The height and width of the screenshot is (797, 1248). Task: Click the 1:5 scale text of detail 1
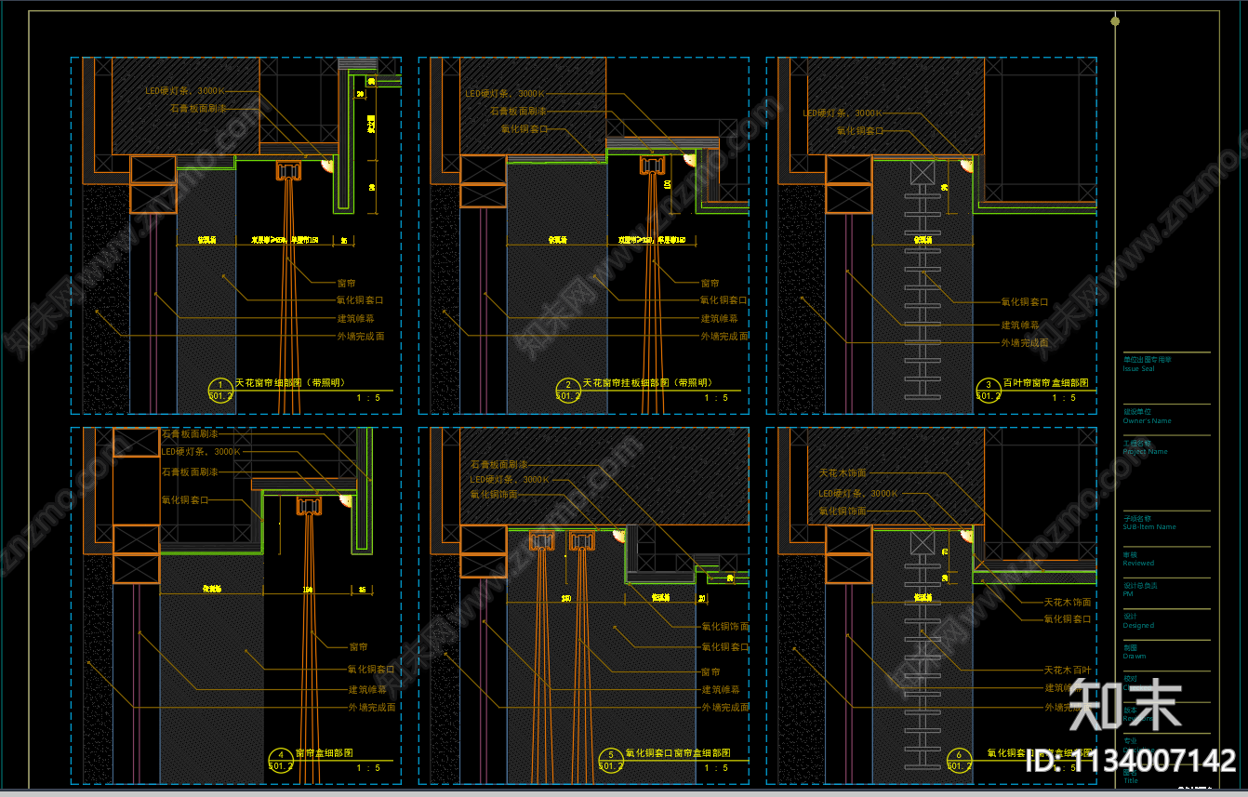(368, 397)
